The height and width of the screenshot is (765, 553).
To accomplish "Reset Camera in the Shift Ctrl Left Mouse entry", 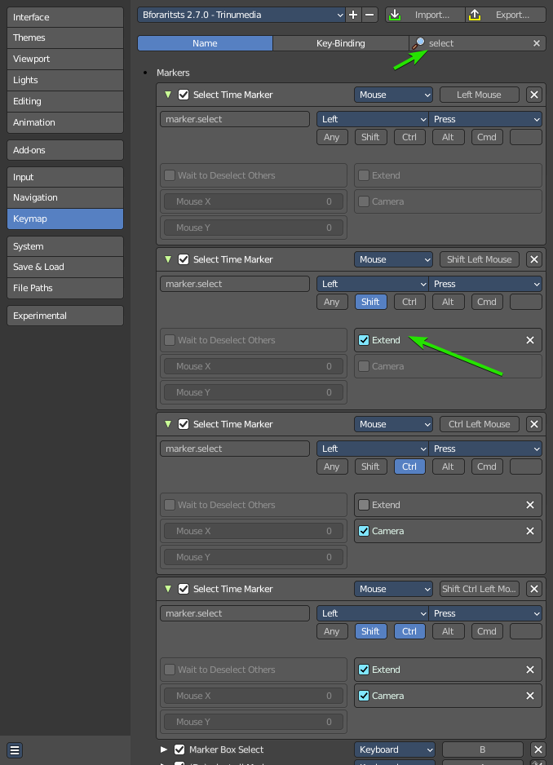I will pyautogui.click(x=530, y=696).
